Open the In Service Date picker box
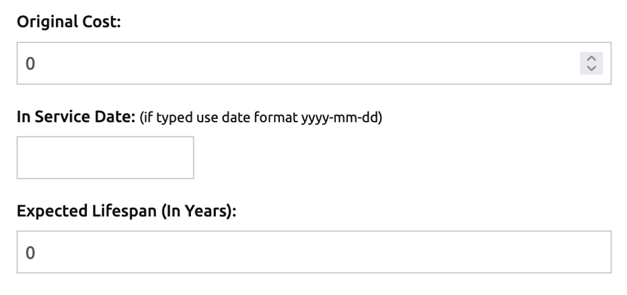 [105, 158]
